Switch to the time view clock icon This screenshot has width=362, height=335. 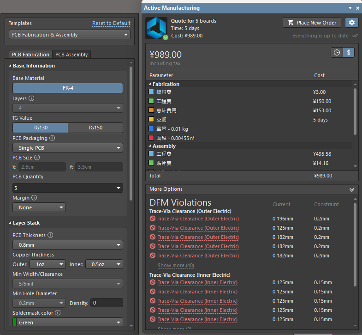(x=337, y=53)
